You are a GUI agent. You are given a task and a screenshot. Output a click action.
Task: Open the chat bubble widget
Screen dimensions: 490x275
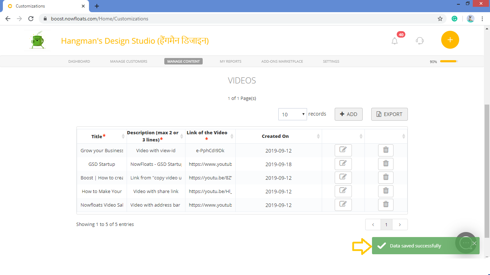coord(466,243)
